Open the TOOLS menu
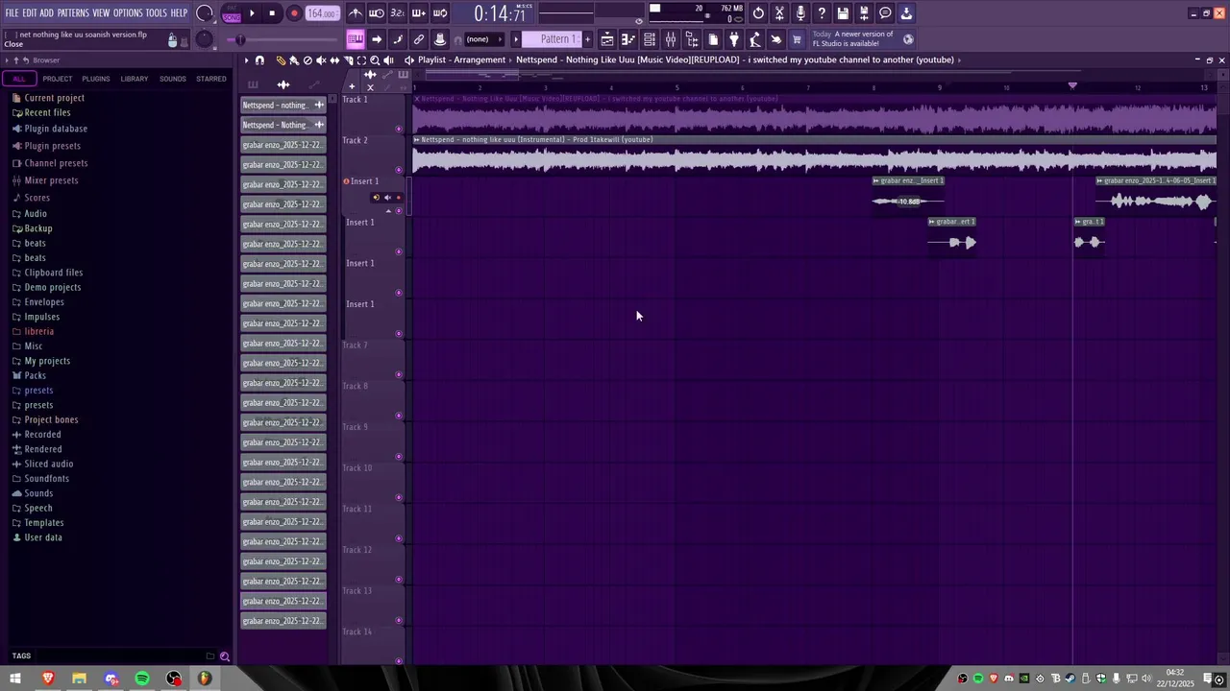The height and width of the screenshot is (691, 1230). tap(156, 12)
